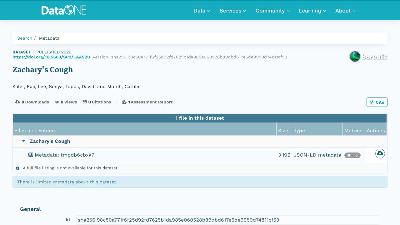Open the Data menu
Screen dimensions: 400x225
(x=202, y=11)
